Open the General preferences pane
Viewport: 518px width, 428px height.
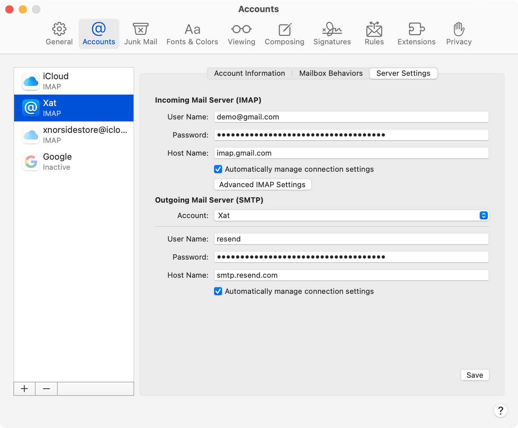(x=59, y=34)
